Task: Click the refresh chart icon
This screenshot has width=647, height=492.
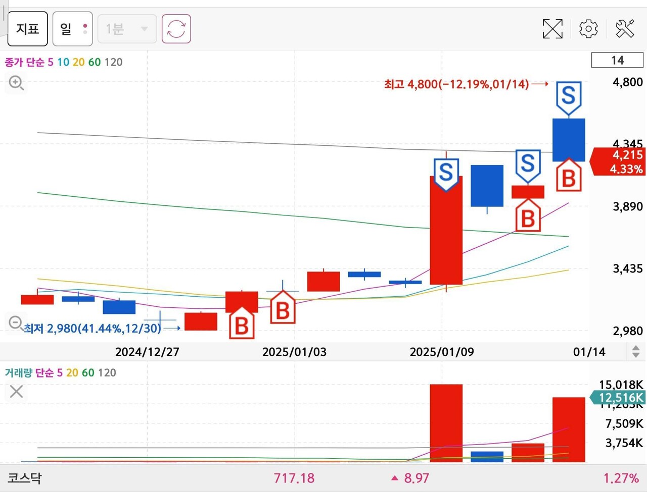Action: (x=176, y=29)
